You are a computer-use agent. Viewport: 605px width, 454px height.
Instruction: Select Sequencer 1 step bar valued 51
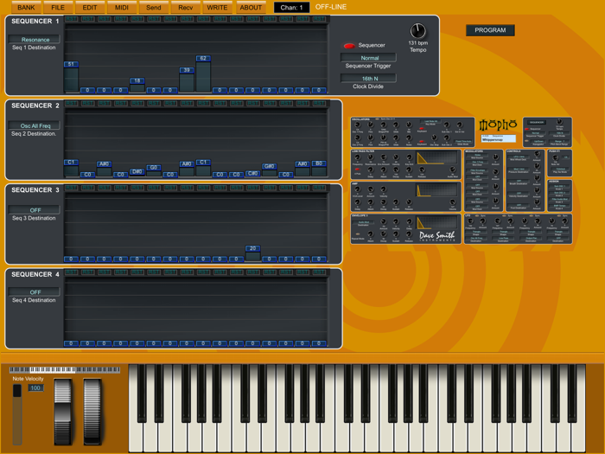tap(71, 77)
